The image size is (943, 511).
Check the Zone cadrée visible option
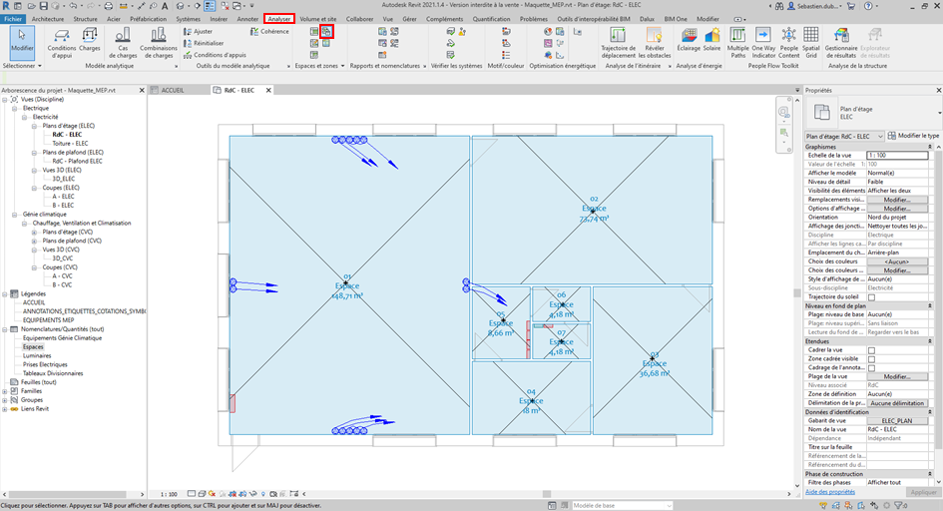pos(871,359)
